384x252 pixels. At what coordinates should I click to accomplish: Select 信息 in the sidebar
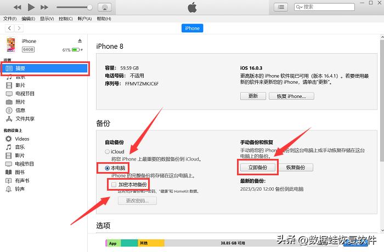20,110
